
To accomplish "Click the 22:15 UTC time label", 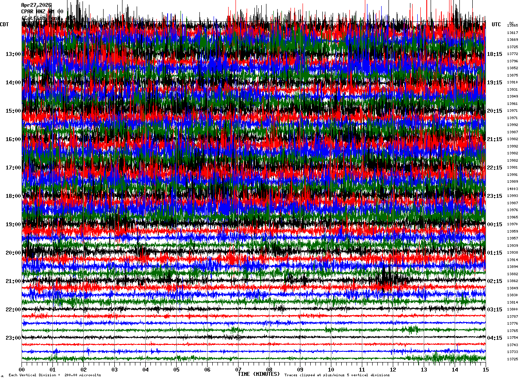I will point(495,168).
